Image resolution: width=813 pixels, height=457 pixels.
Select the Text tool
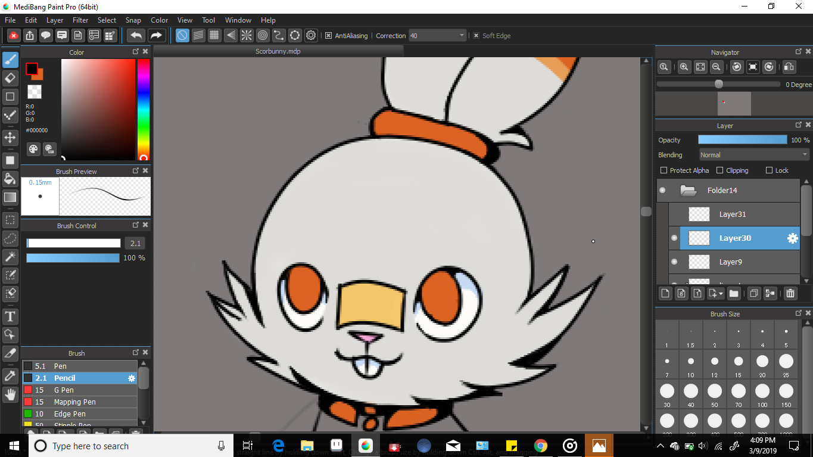[x=10, y=316]
